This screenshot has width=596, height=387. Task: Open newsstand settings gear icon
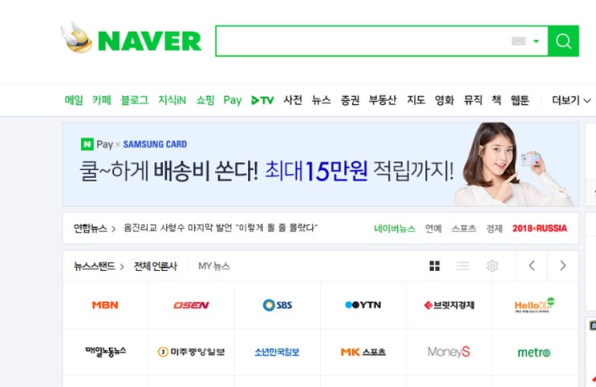click(493, 266)
